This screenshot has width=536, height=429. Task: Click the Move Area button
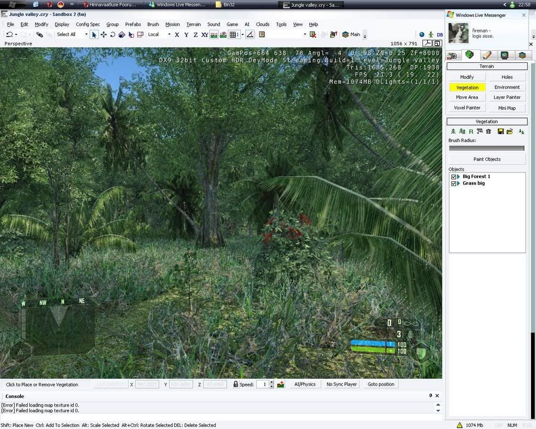pyautogui.click(x=467, y=97)
